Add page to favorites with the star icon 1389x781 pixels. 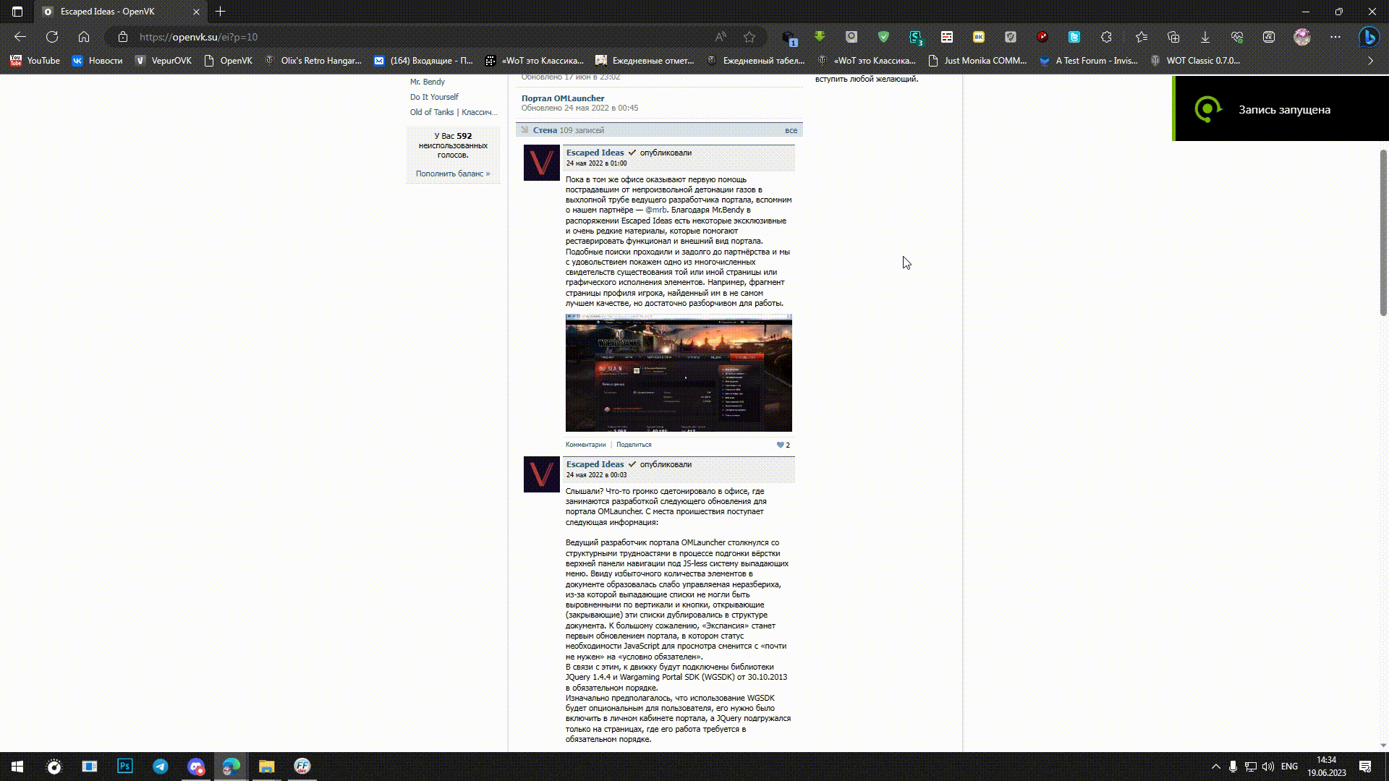pos(749,37)
